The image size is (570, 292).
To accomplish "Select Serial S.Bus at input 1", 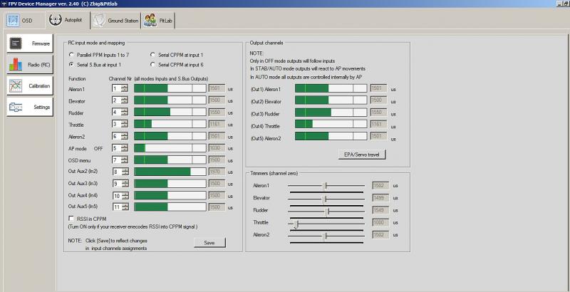I will [x=72, y=64].
